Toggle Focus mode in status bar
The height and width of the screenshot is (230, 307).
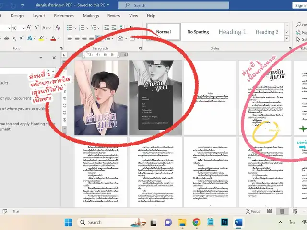[x=252, y=211]
